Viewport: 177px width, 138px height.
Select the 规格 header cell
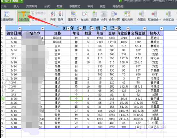57,33
